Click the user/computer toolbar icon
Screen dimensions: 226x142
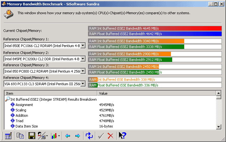[x=42, y=136]
